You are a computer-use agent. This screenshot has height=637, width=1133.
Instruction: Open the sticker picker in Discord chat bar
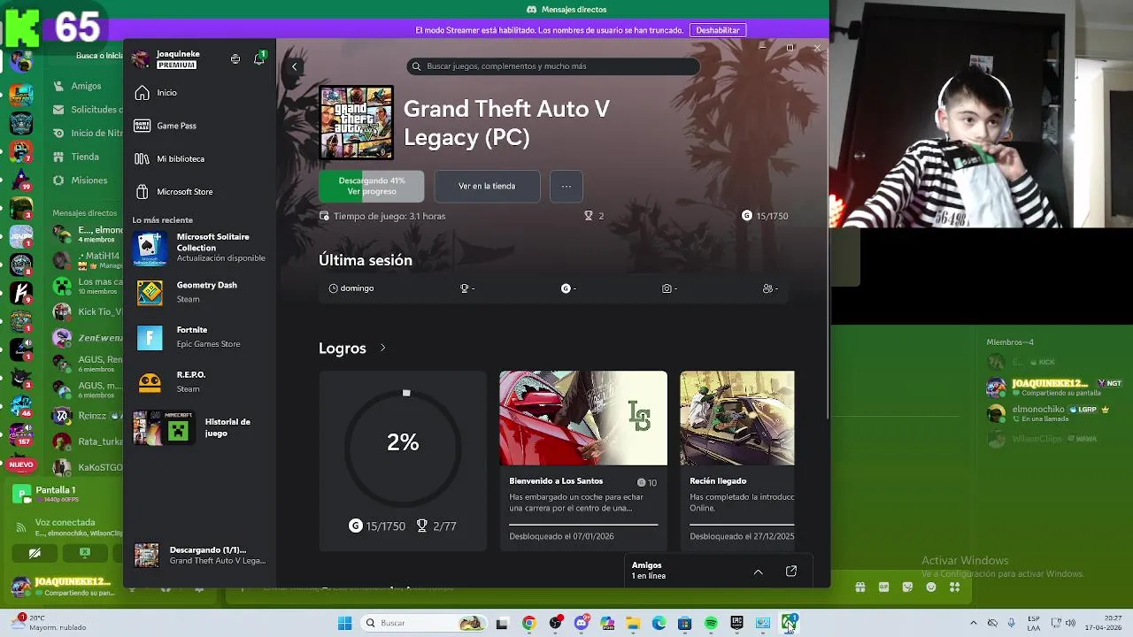pyautogui.click(x=907, y=587)
